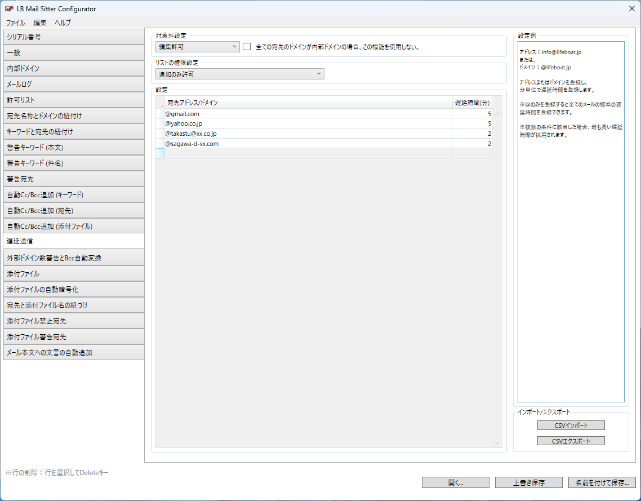Open the ファイル menu
The width and height of the screenshot is (641, 501).
(16, 23)
